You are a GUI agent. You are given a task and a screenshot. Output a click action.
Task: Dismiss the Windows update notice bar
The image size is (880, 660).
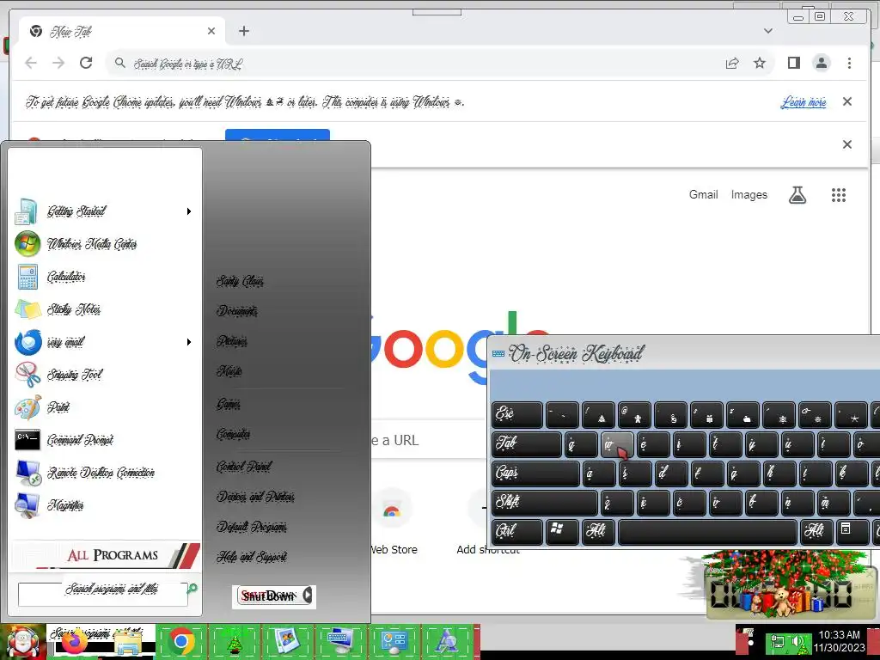pyautogui.click(x=846, y=101)
